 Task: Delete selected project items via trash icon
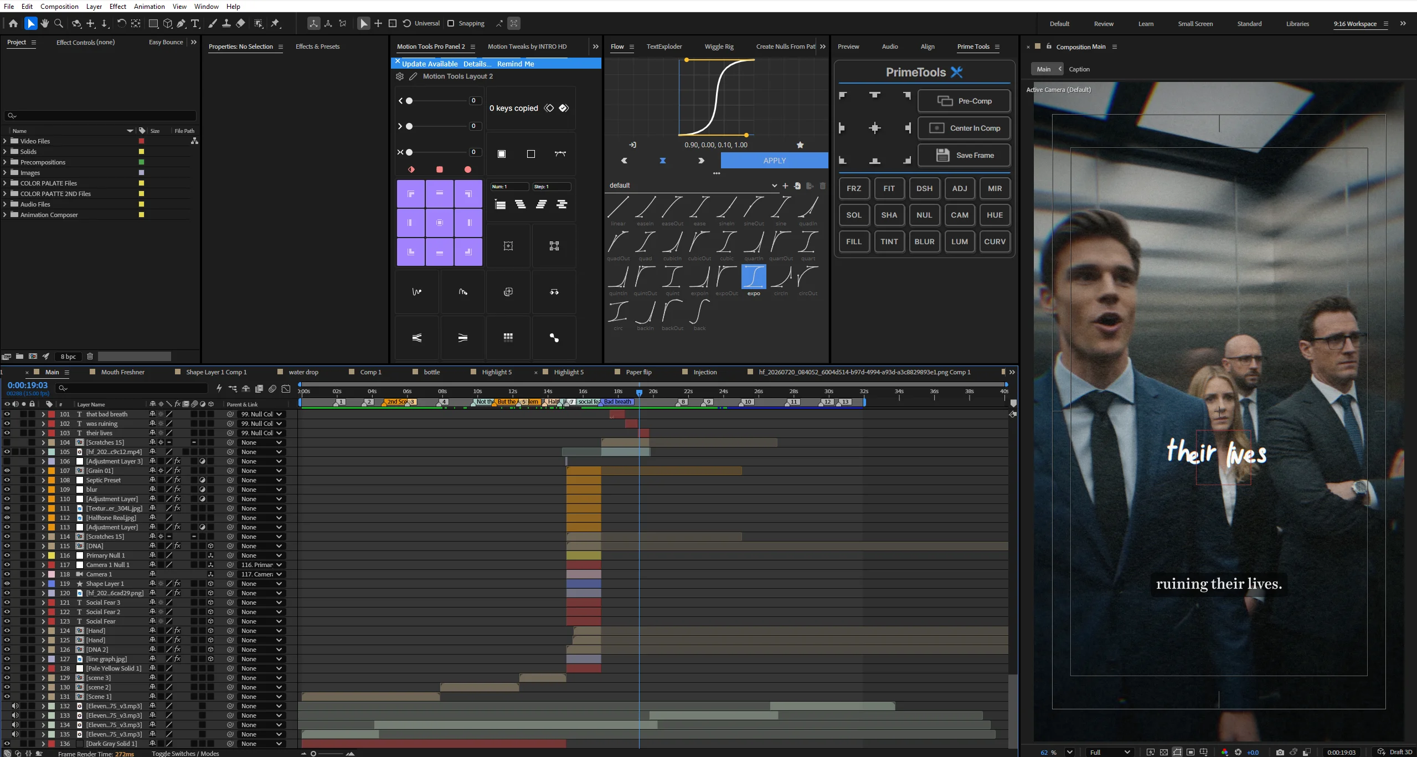click(90, 357)
